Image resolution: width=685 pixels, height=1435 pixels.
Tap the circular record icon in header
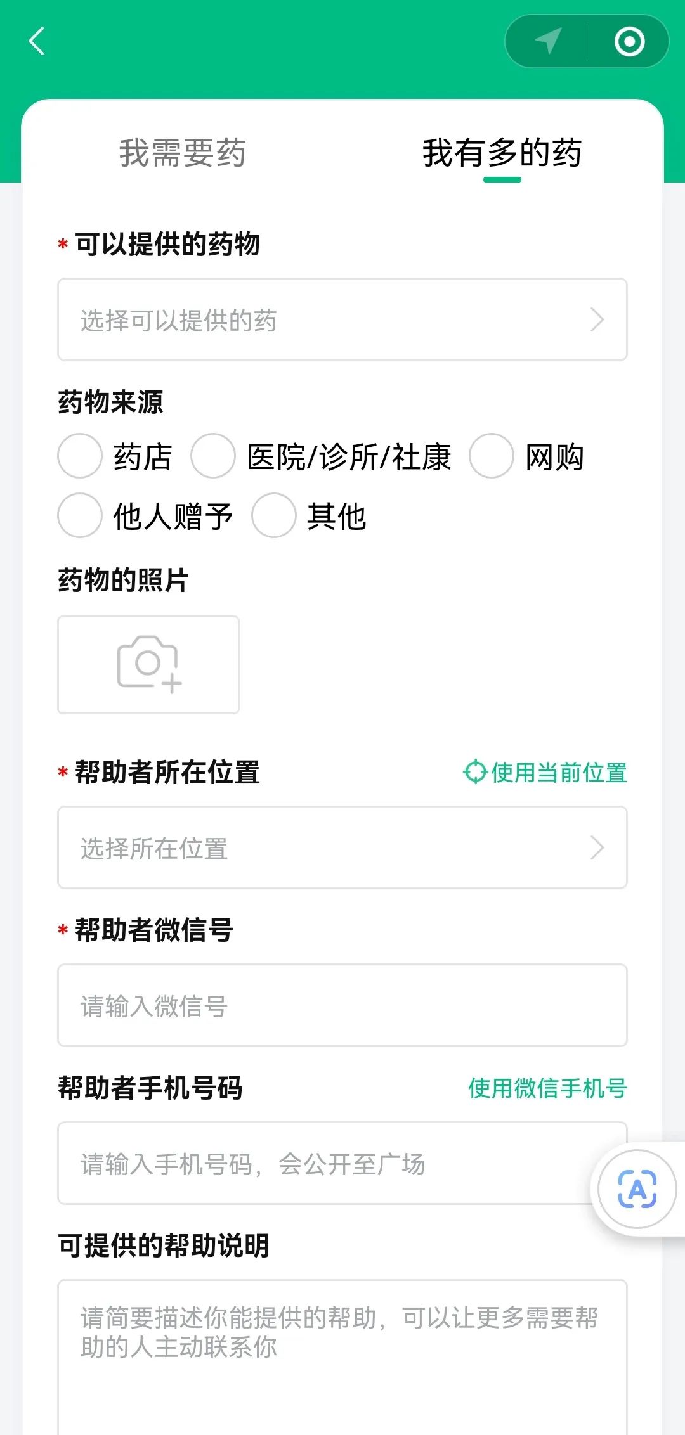(x=629, y=42)
